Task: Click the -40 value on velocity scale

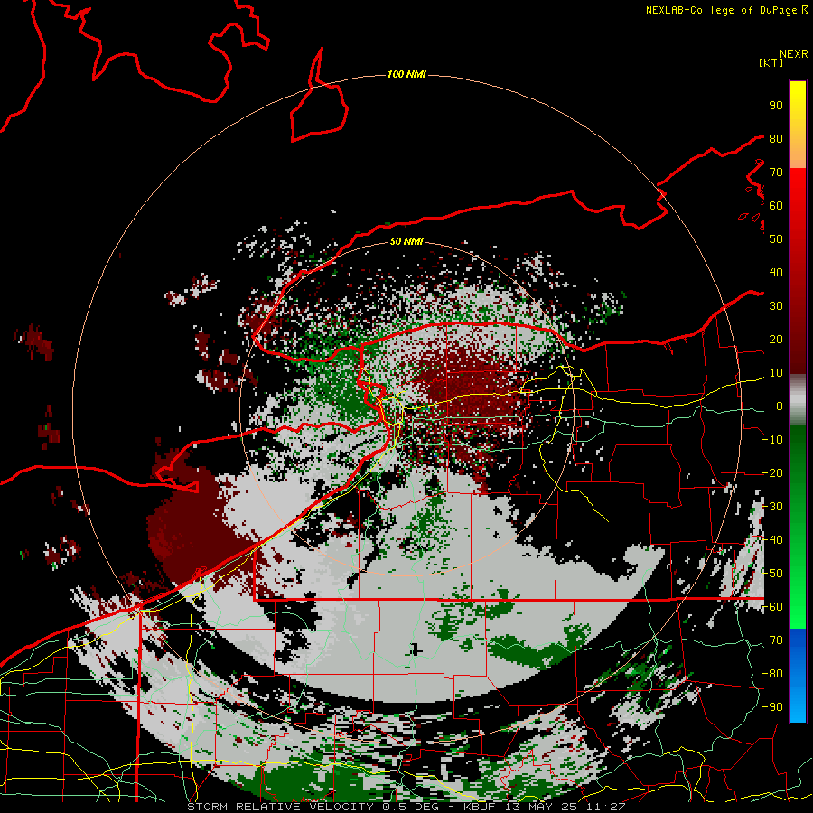Action: (x=772, y=540)
